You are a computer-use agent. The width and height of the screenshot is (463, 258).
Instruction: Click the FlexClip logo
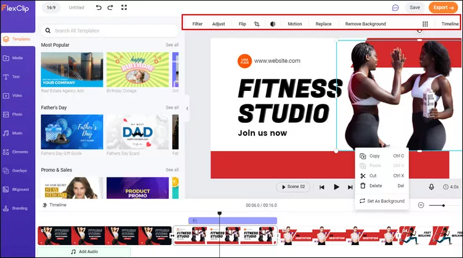pos(15,8)
